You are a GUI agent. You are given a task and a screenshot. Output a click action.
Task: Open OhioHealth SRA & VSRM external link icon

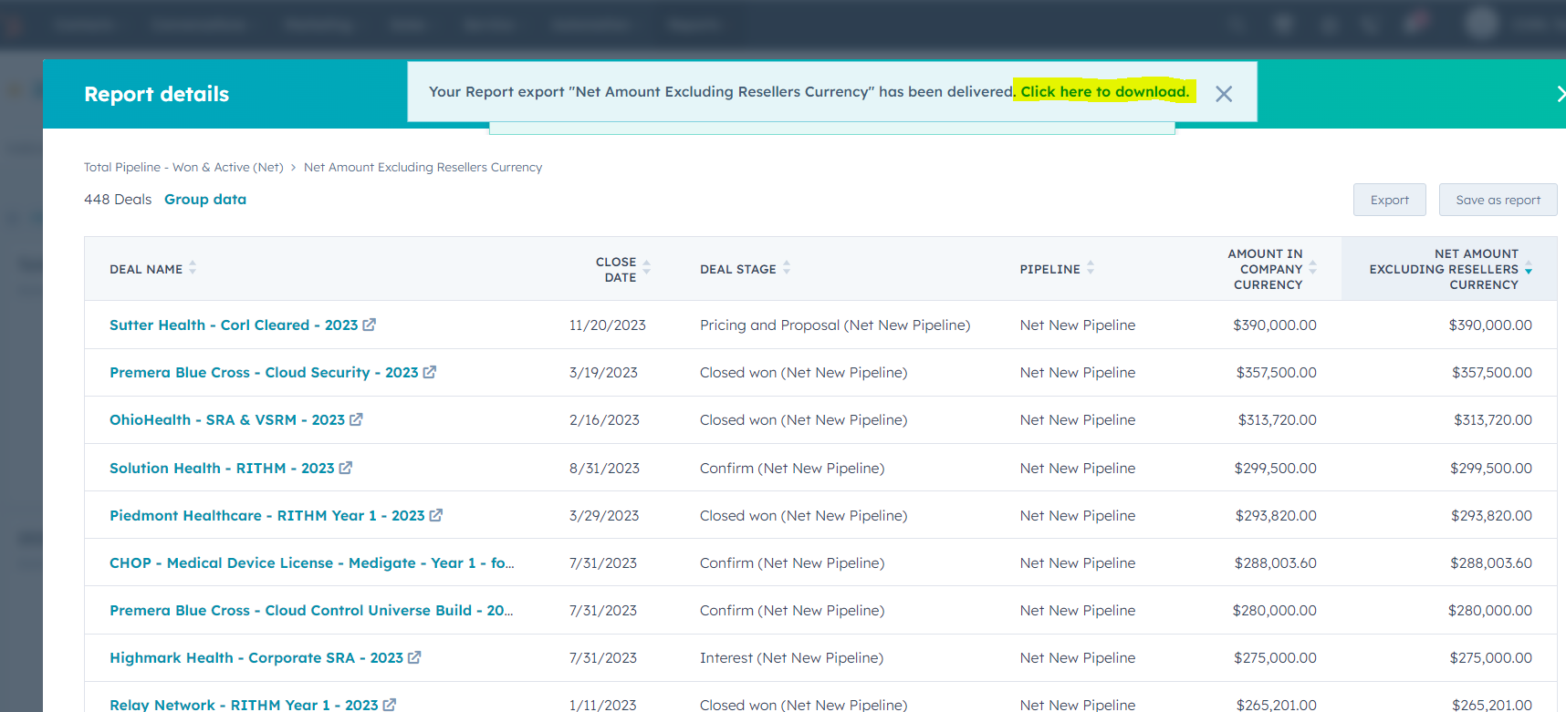click(356, 419)
